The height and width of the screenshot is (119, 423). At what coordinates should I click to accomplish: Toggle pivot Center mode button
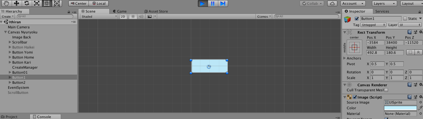[79, 3]
